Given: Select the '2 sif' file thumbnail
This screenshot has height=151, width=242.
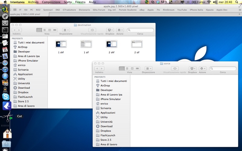Looking at the screenshot, I should 137,44.
